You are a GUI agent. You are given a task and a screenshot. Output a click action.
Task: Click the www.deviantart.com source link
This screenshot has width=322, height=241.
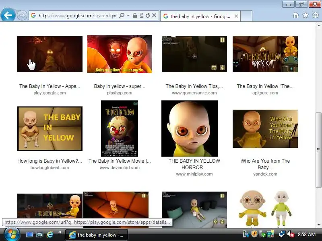(120, 167)
